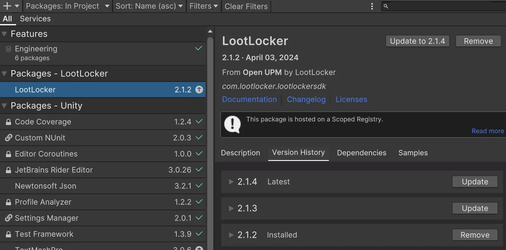Image resolution: width=506 pixels, height=250 pixels.
Task: Click the link icon beside Settings Manager
Action: 8,218
